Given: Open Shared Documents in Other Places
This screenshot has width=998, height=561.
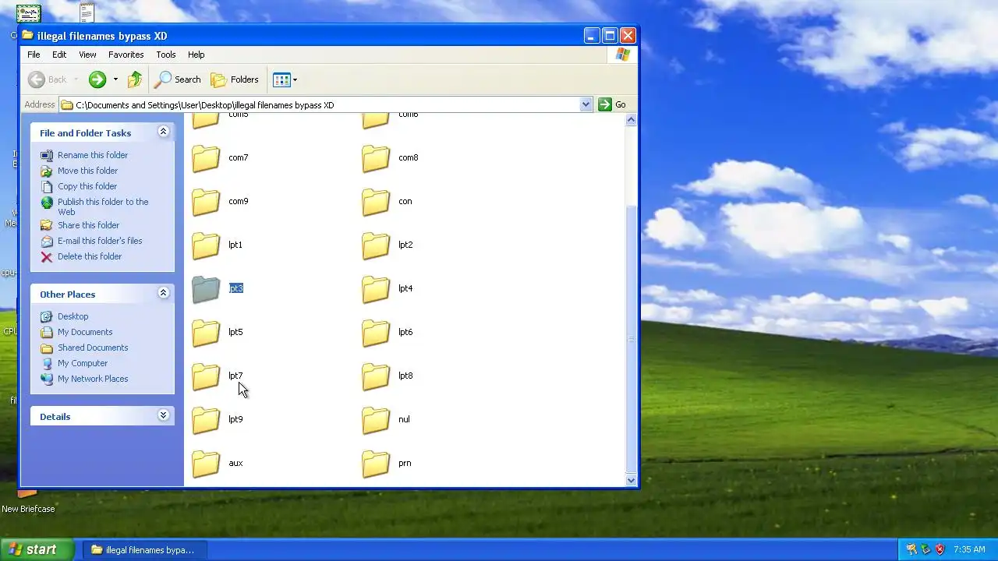Looking at the screenshot, I should click(93, 348).
